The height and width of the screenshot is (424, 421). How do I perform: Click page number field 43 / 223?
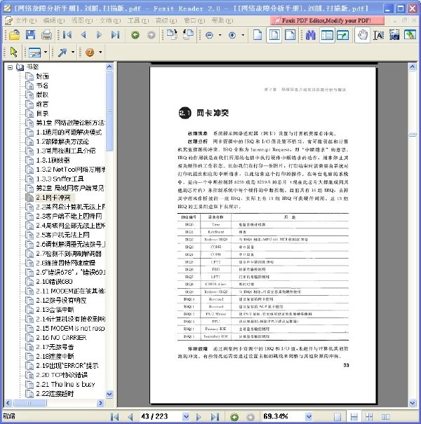coord(160,417)
